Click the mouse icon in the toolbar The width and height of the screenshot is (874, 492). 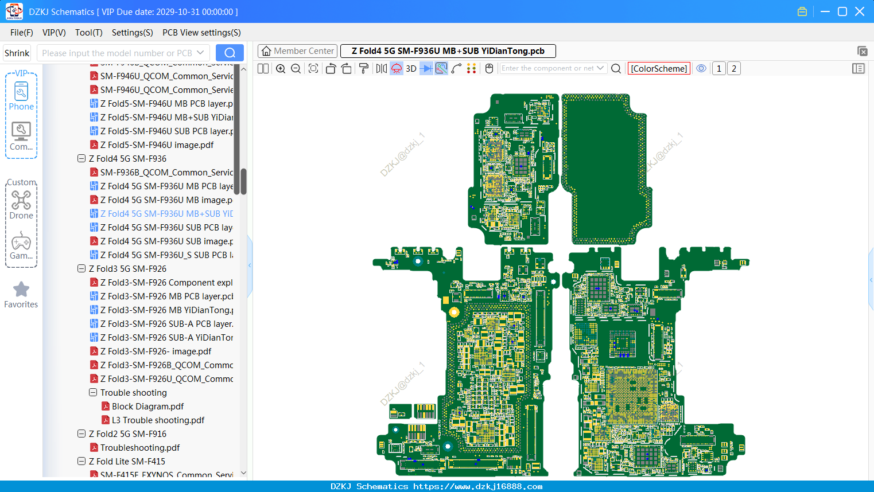(489, 69)
